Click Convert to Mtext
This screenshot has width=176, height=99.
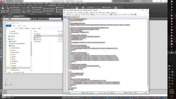tap(37, 7)
